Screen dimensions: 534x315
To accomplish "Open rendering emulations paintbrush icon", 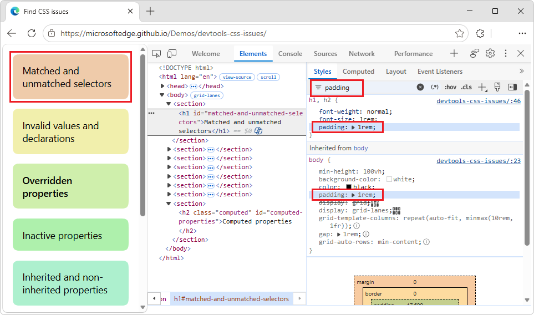I will tap(497, 87).
